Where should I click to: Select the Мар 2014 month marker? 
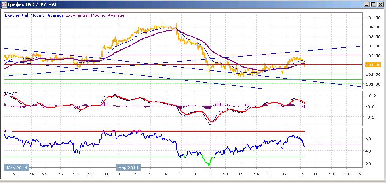(17, 168)
